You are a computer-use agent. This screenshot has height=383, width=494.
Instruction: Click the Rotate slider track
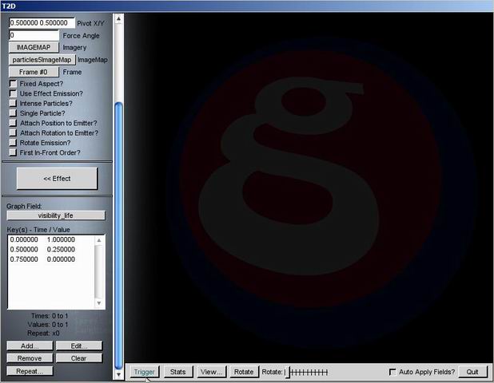tap(306, 373)
